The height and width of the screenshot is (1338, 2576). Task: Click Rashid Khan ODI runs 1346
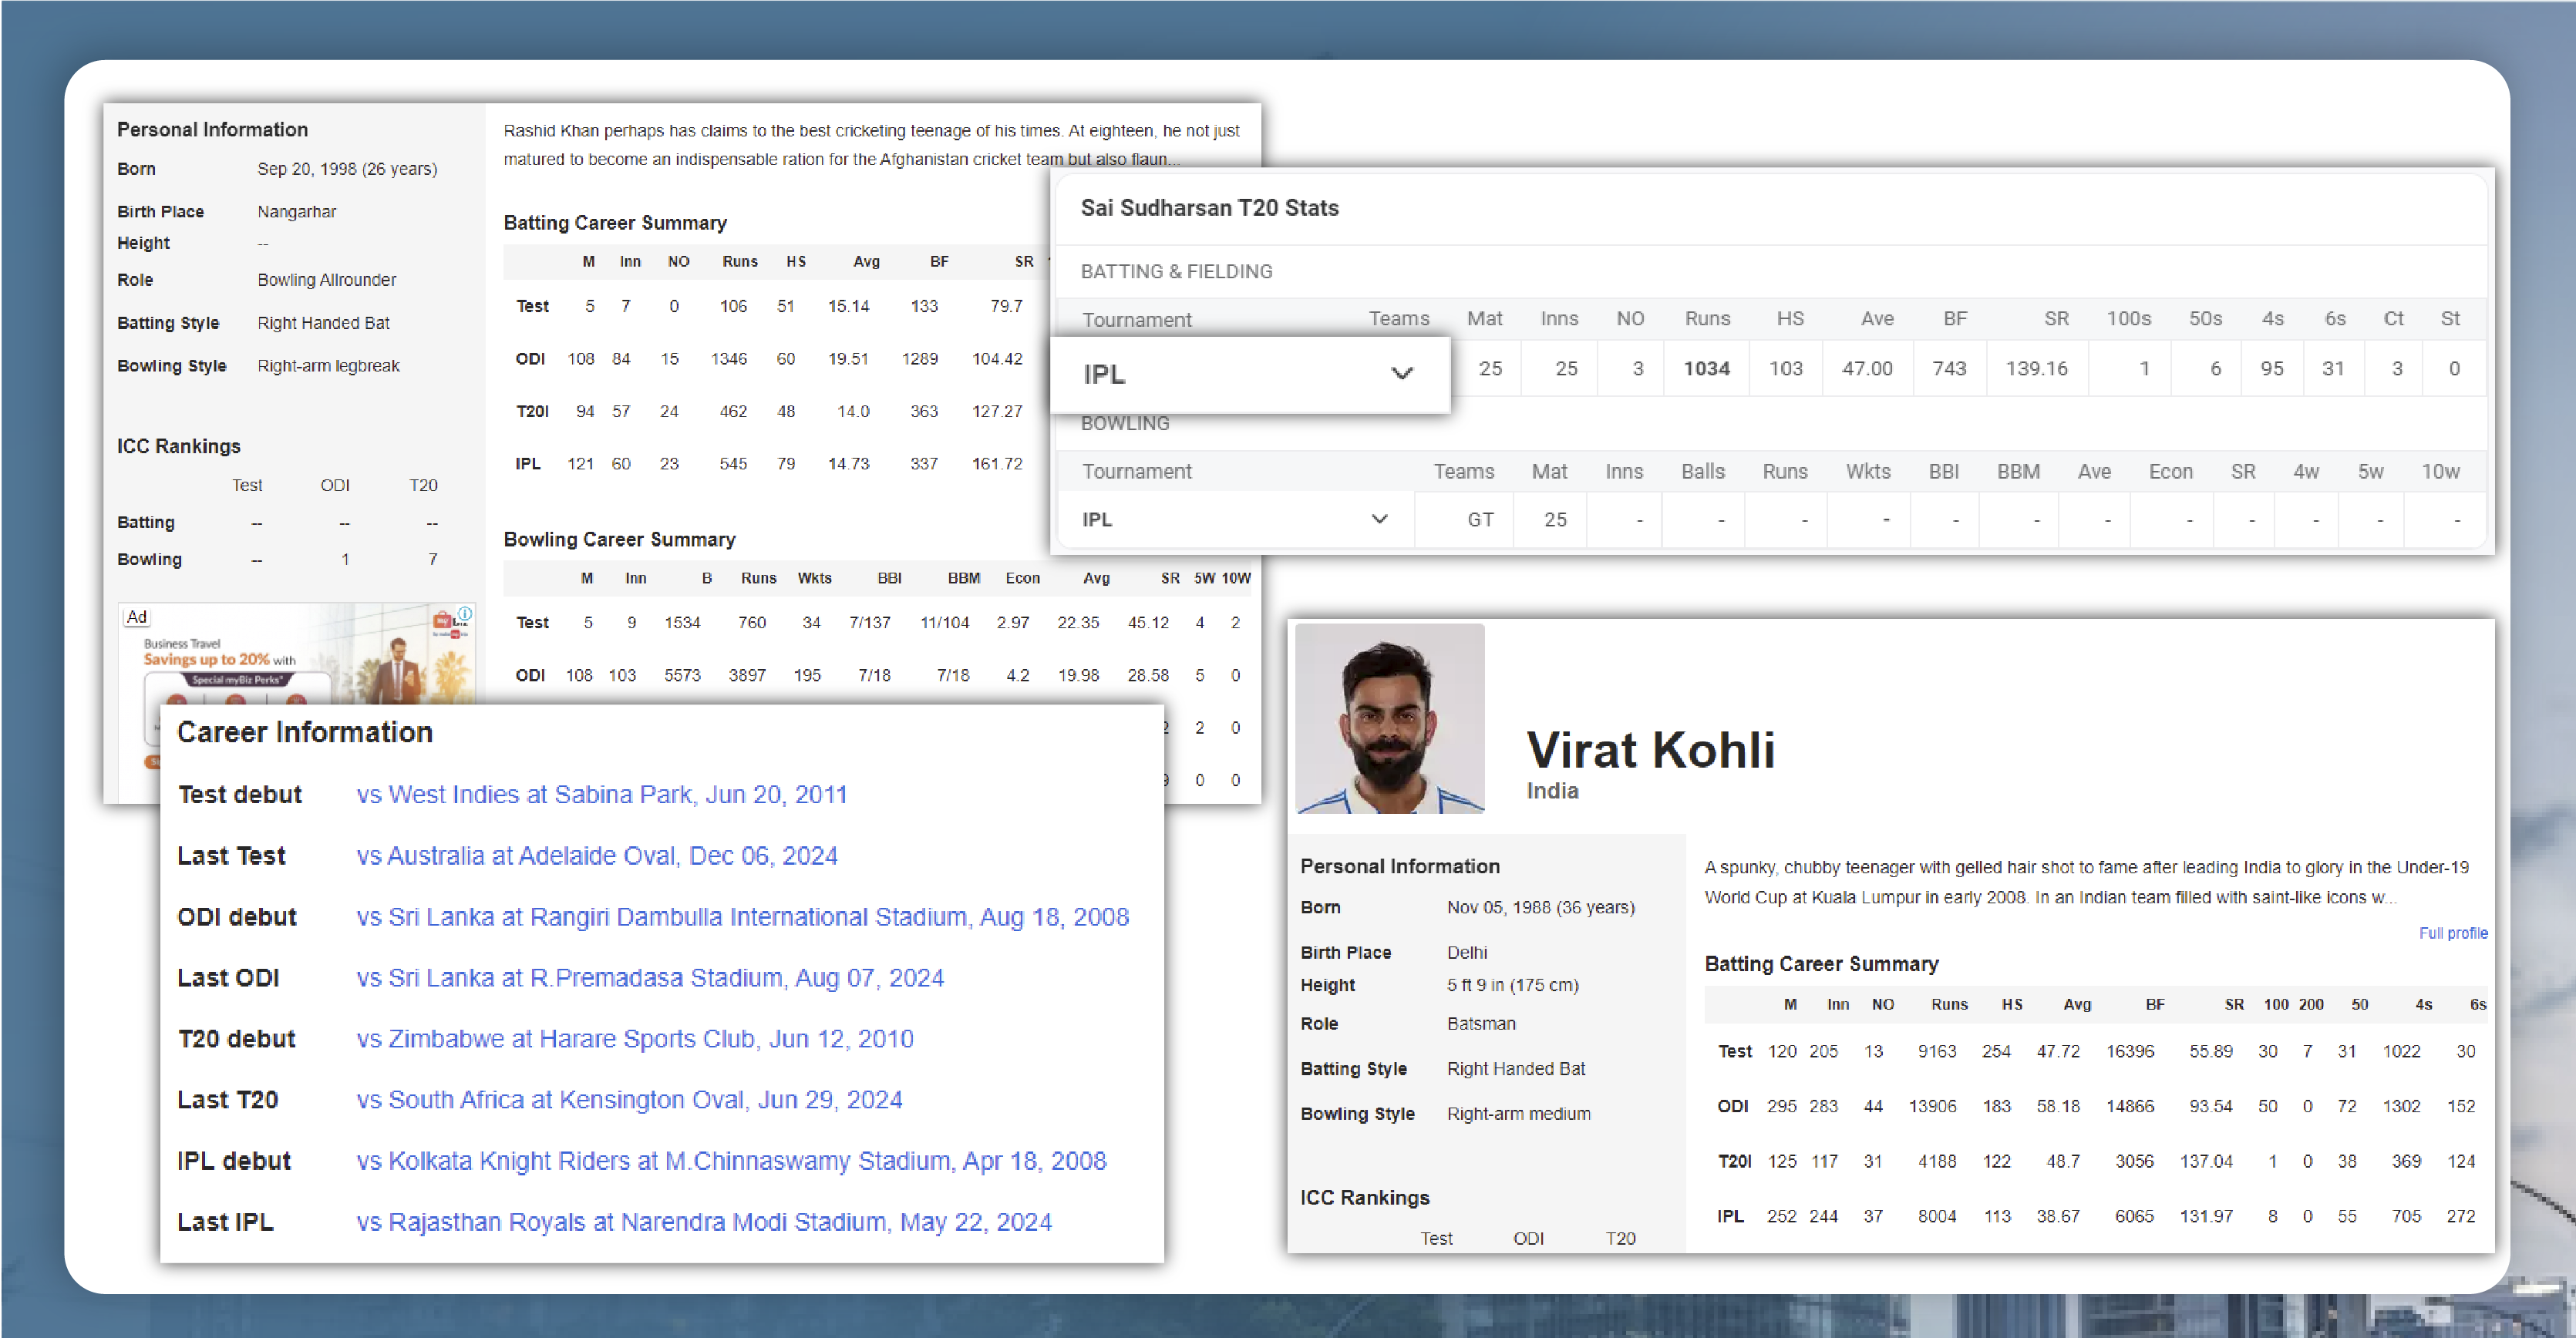pyautogui.click(x=729, y=358)
